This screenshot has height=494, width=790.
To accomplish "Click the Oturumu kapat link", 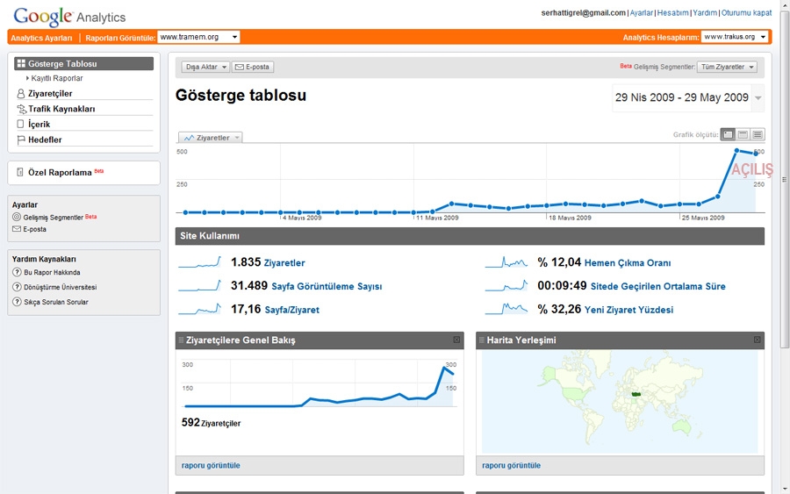I will coord(746,13).
